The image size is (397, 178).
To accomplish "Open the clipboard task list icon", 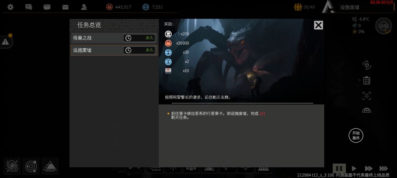I will (x=366, y=81).
